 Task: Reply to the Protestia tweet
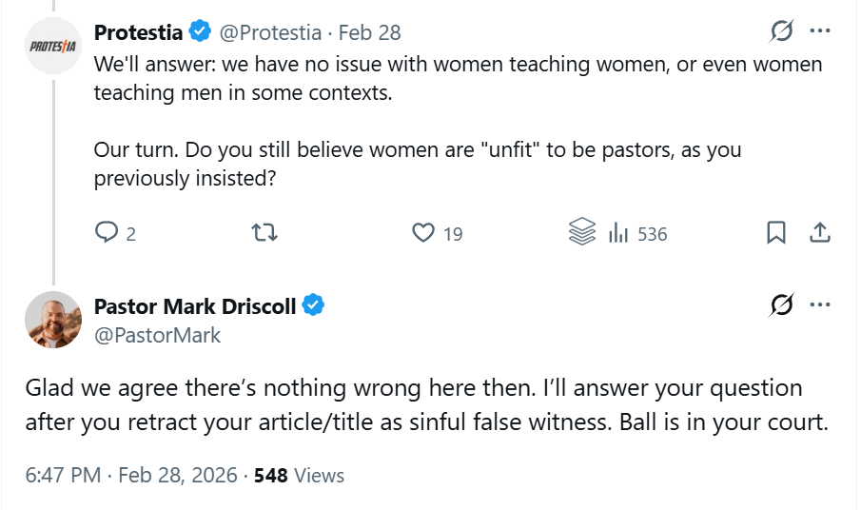tap(108, 232)
